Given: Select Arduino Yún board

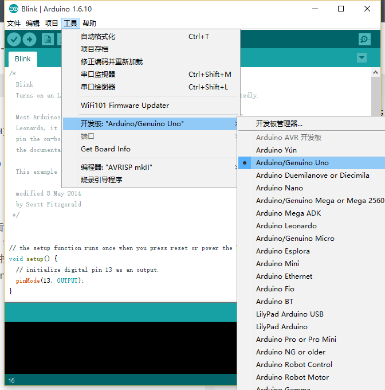Looking at the screenshot, I should [312, 150].
